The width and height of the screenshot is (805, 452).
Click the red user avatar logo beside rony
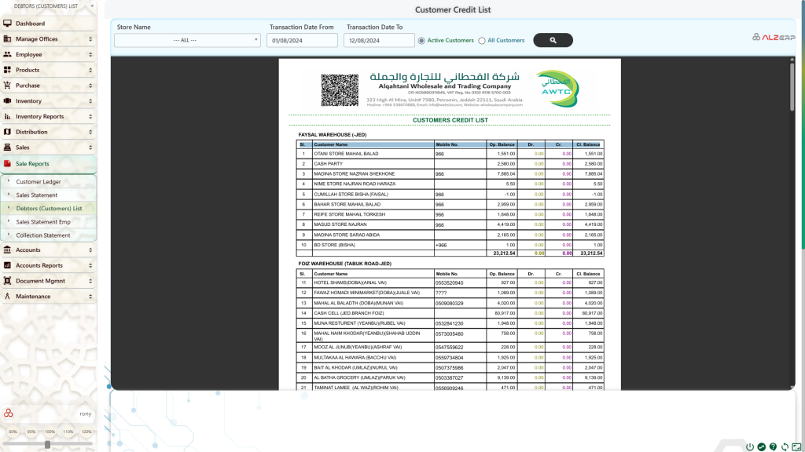coord(8,413)
